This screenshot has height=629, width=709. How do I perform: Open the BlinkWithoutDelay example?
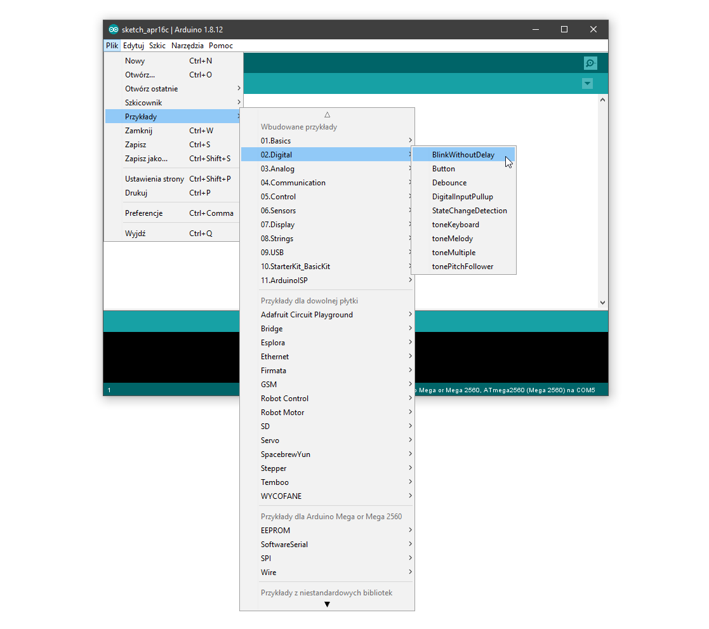[463, 155]
